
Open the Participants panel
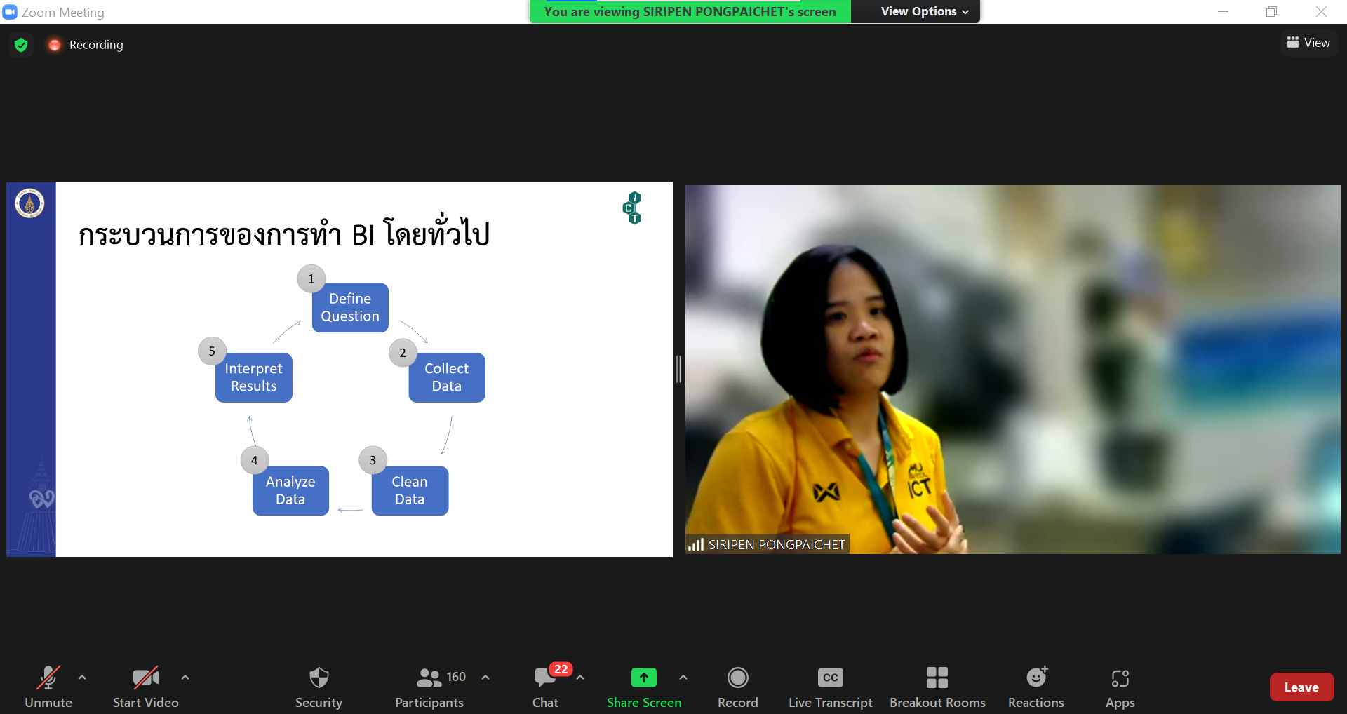[x=429, y=687]
